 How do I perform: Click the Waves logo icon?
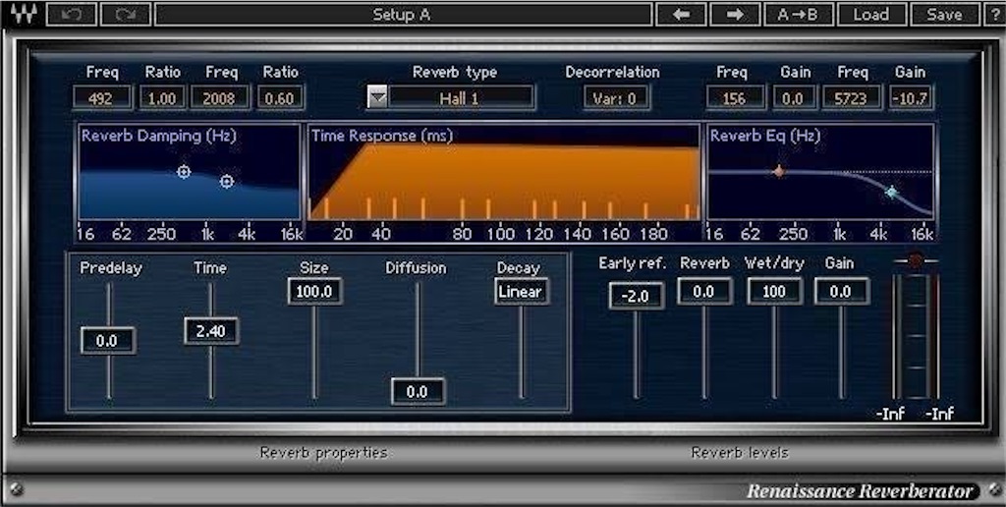pyautogui.click(x=24, y=14)
